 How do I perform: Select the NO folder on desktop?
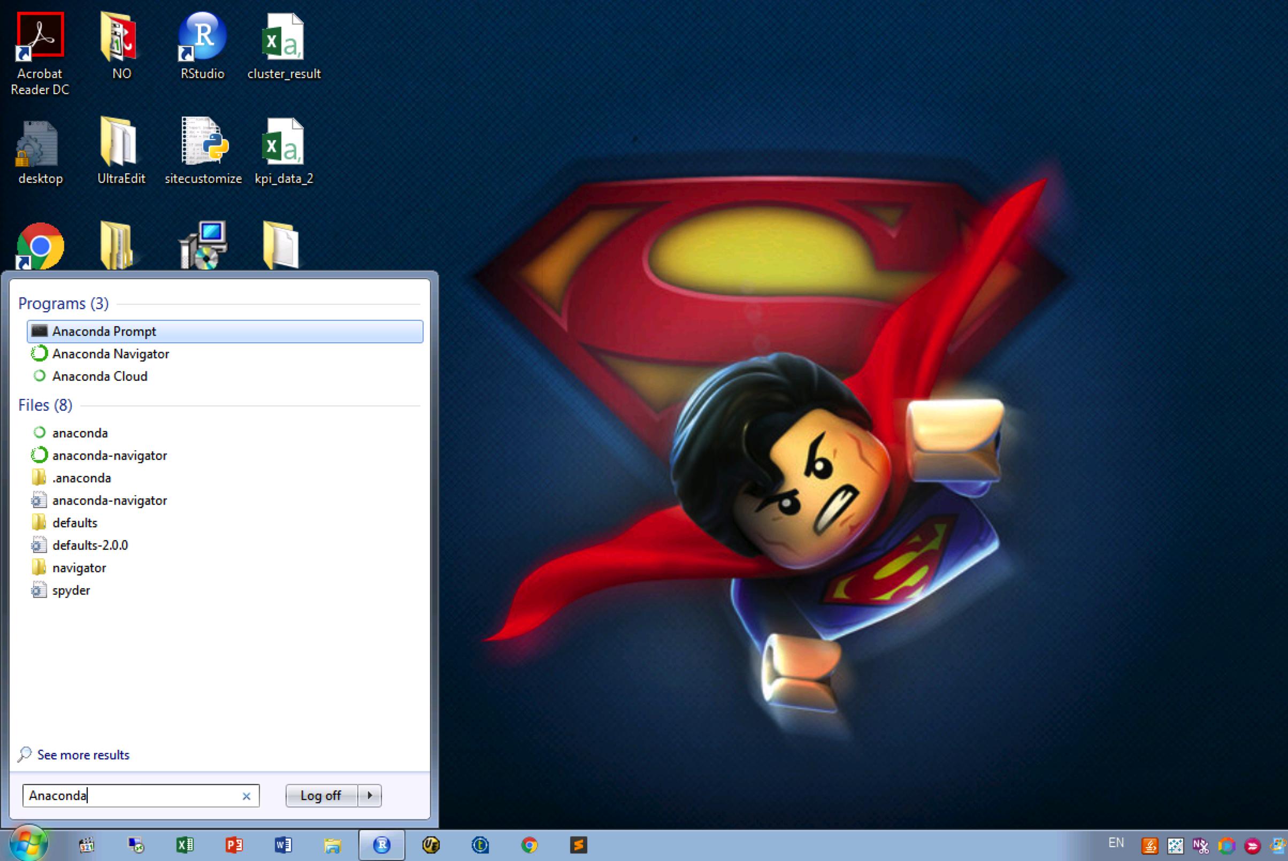[121, 46]
